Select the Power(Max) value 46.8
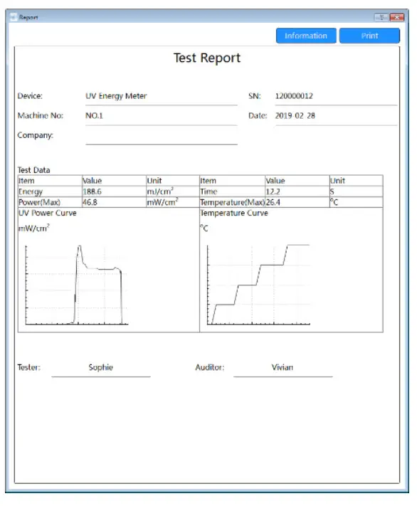The width and height of the screenshot is (417, 506). (115, 202)
